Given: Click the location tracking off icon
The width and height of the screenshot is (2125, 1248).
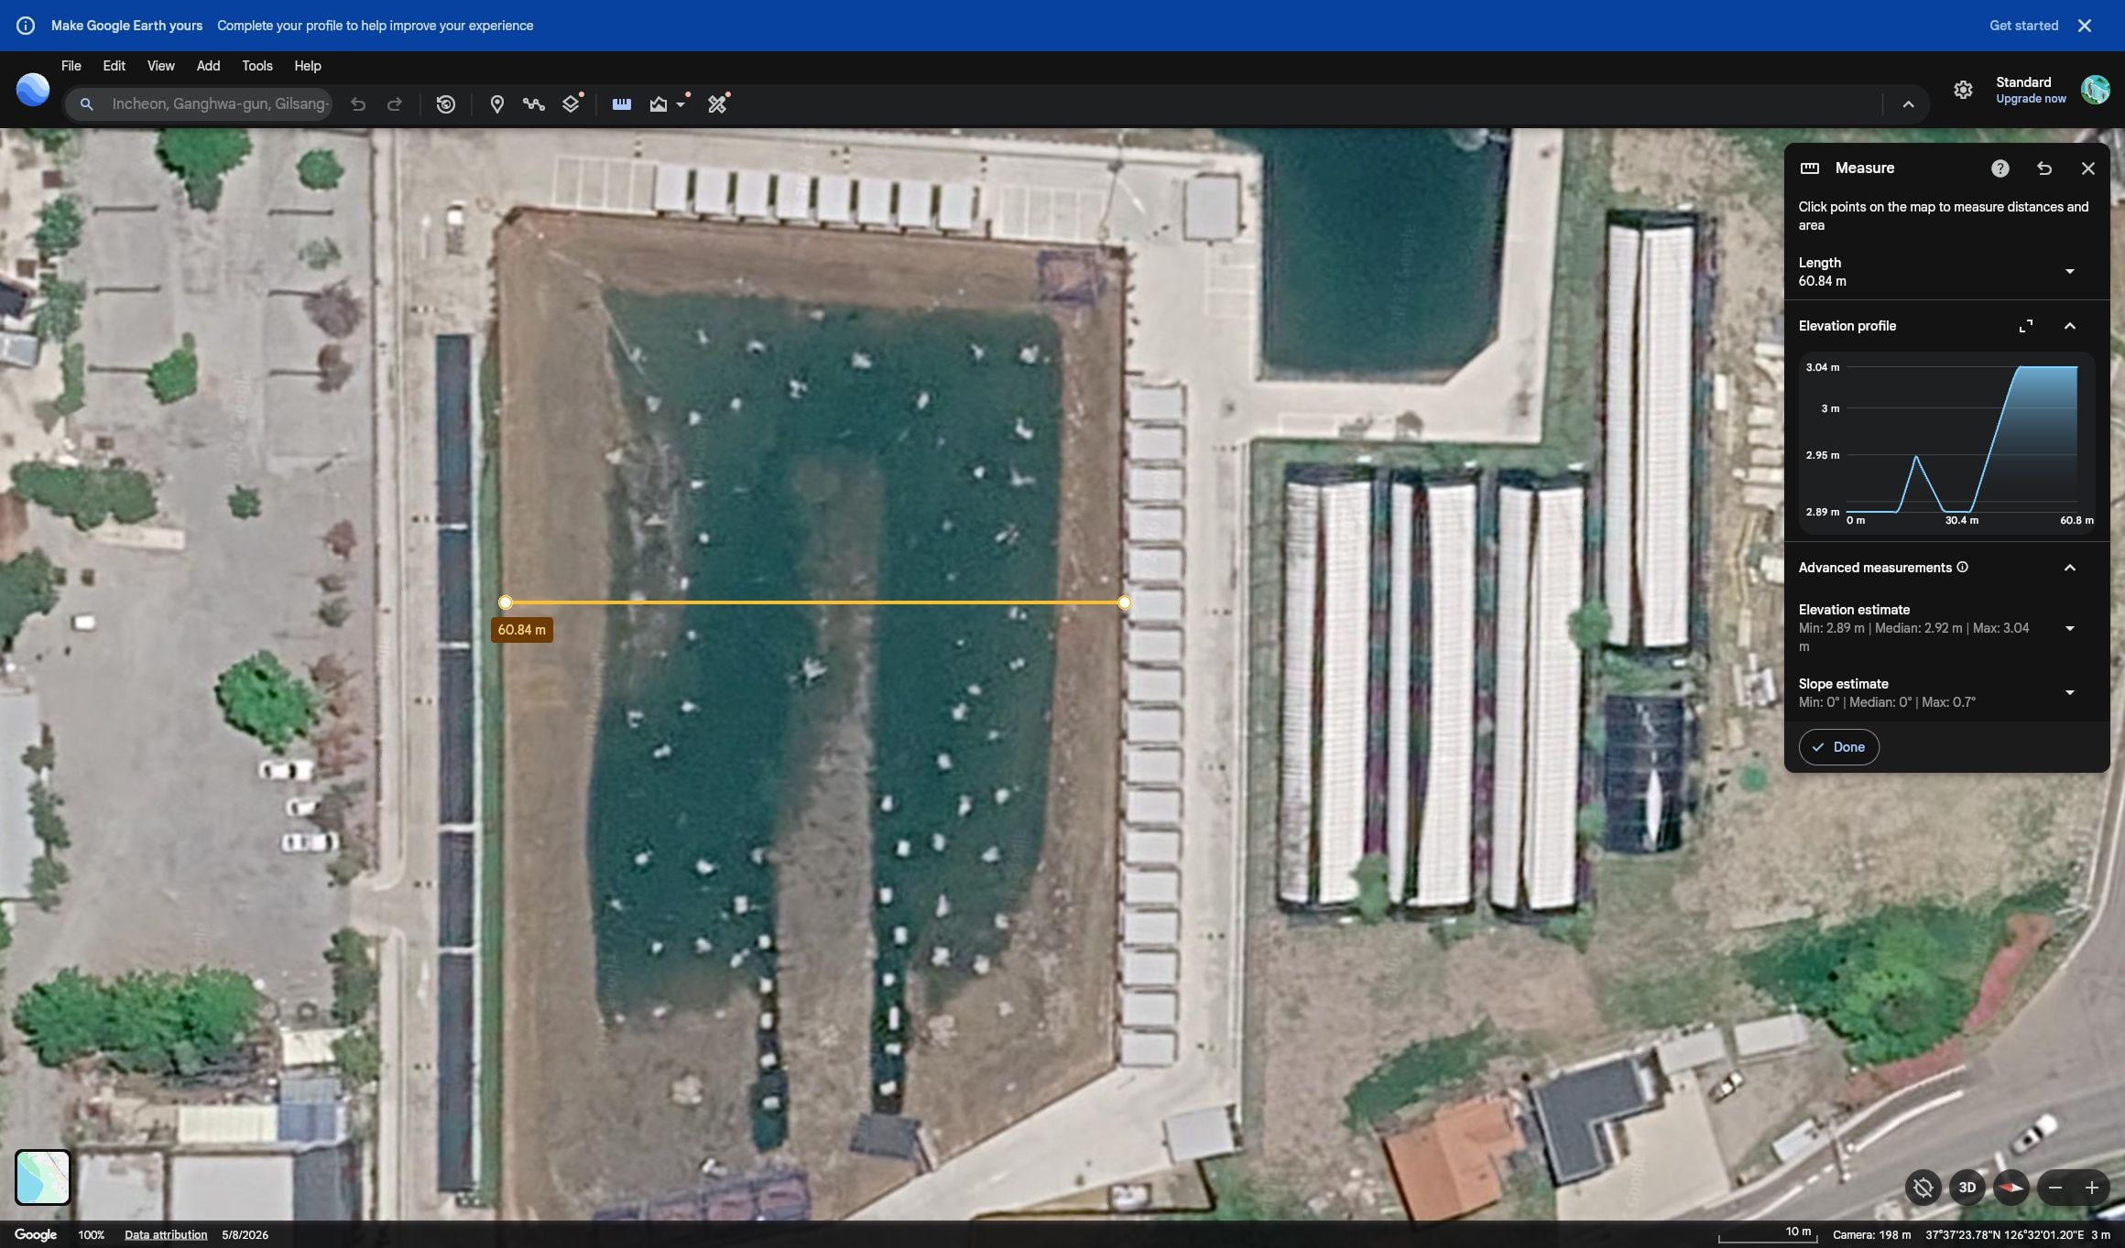Looking at the screenshot, I should 1923,1188.
